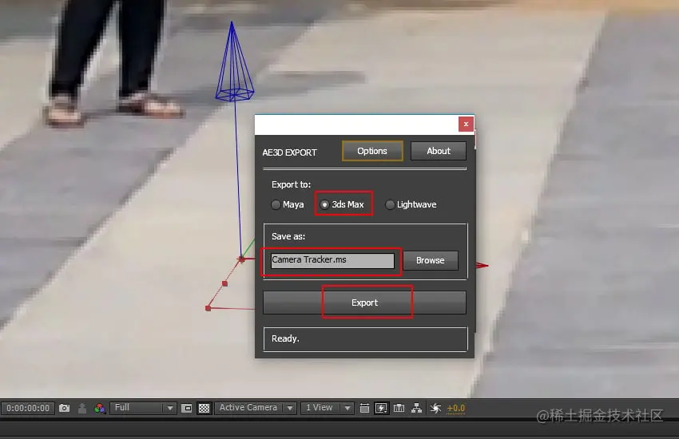Select the 3ds Max export radio button
The image size is (679, 439).
tap(324, 204)
